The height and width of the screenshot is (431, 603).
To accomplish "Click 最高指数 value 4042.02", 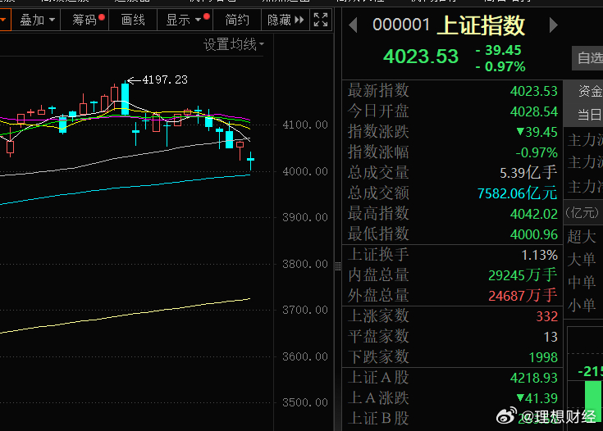I will pos(534,214).
